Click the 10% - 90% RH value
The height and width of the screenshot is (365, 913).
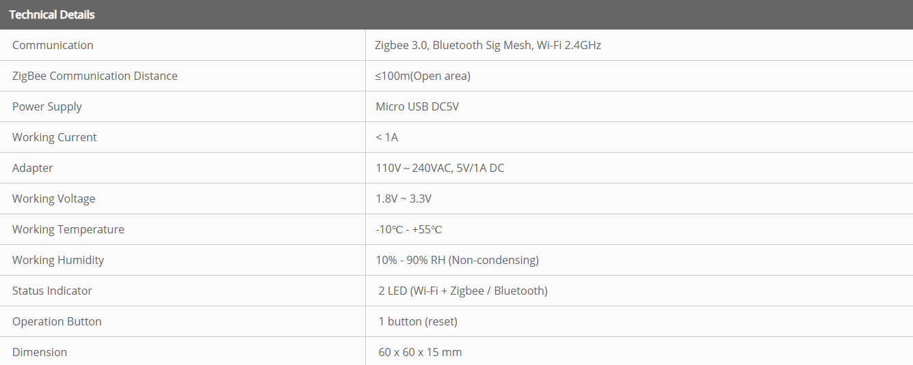457,260
